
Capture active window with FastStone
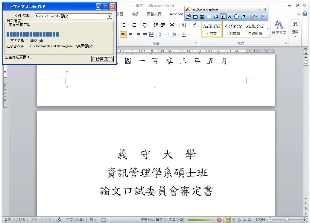195,17
